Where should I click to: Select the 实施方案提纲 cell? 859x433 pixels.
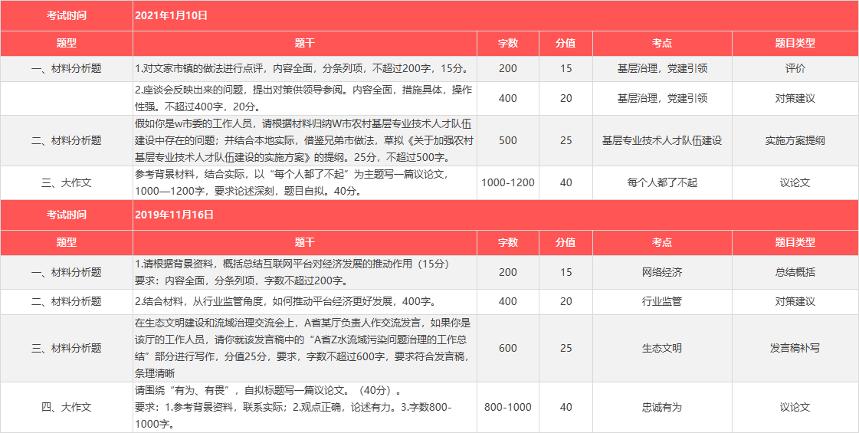click(795, 141)
